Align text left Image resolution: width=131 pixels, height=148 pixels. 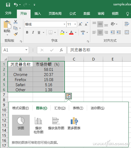point(94,32)
